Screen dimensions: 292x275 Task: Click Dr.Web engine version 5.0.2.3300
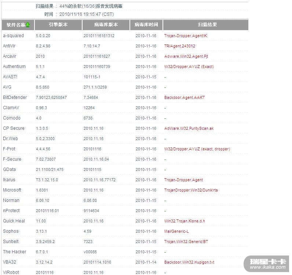[45, 139]
